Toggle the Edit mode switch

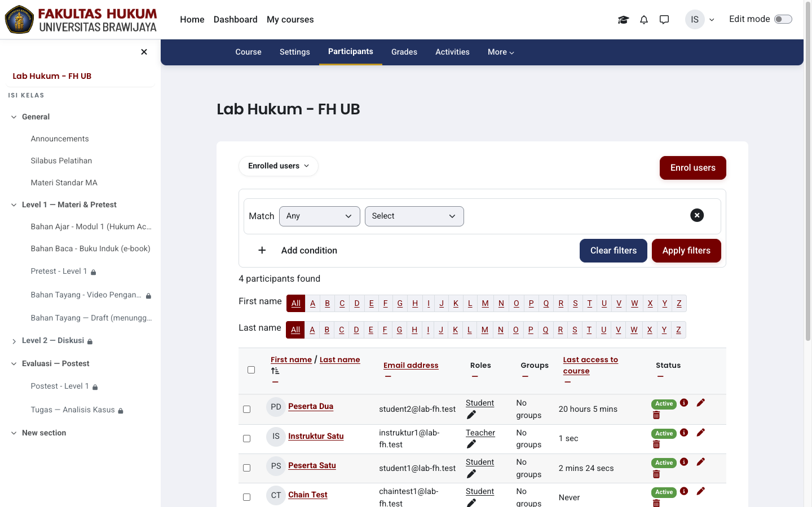(783, 19)
